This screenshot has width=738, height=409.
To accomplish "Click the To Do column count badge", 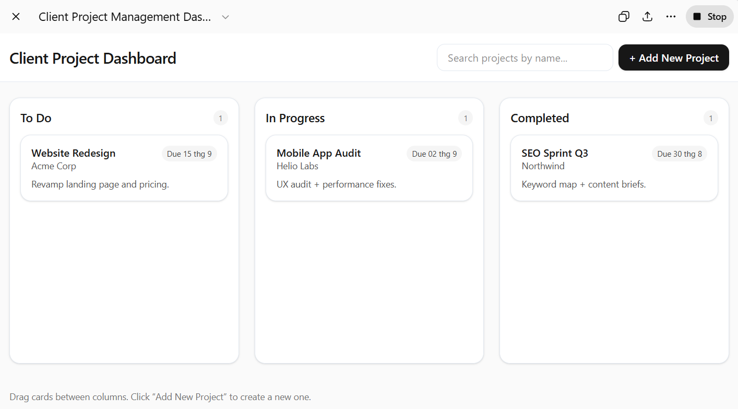I will 220,119.
